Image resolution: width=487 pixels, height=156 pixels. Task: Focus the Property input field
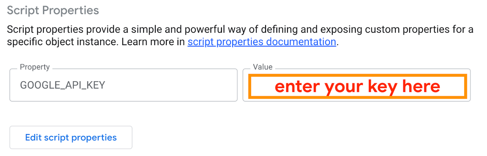coord(123,85)
